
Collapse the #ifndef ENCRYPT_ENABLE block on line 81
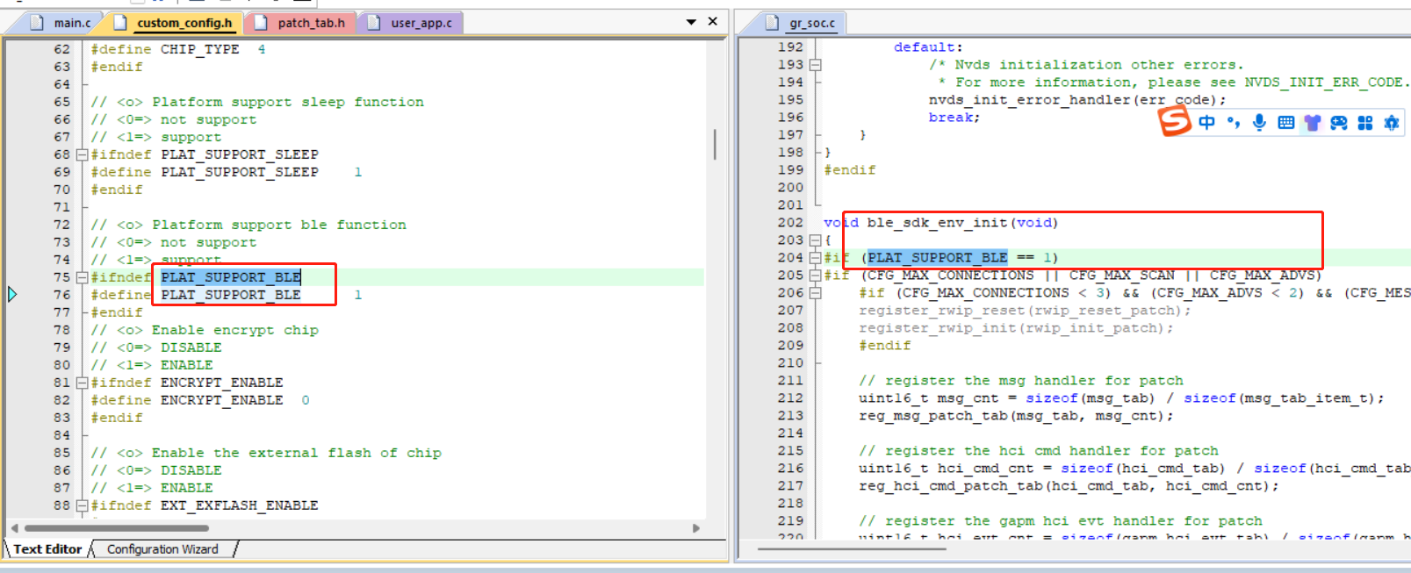click(82, 383)
